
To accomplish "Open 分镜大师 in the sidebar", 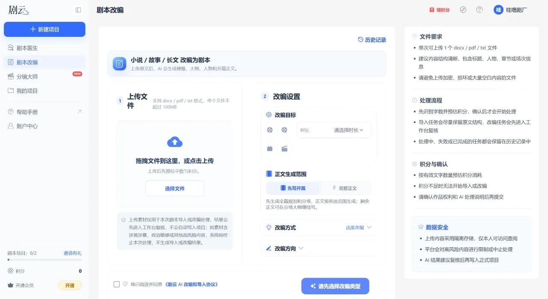I will [x=45, y=77].
